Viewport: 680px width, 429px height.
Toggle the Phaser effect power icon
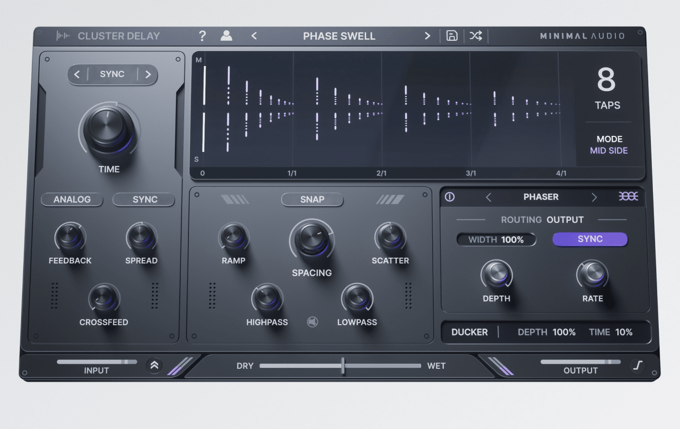pyautogui.click(x=450, y=197)
